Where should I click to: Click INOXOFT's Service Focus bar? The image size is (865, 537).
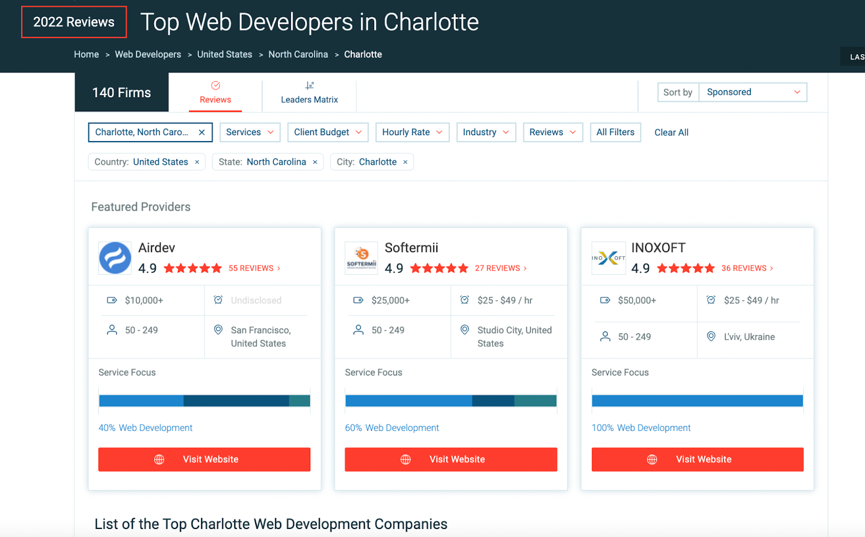tap(697, 401)
